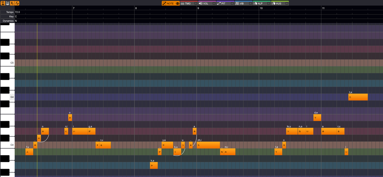Tick the VOL overlay checkbox
This screenshot has height=177, width=383.
pyautogui.click(x=214, y=4)
